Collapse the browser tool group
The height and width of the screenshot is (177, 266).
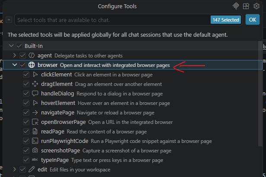click(15, 65)
